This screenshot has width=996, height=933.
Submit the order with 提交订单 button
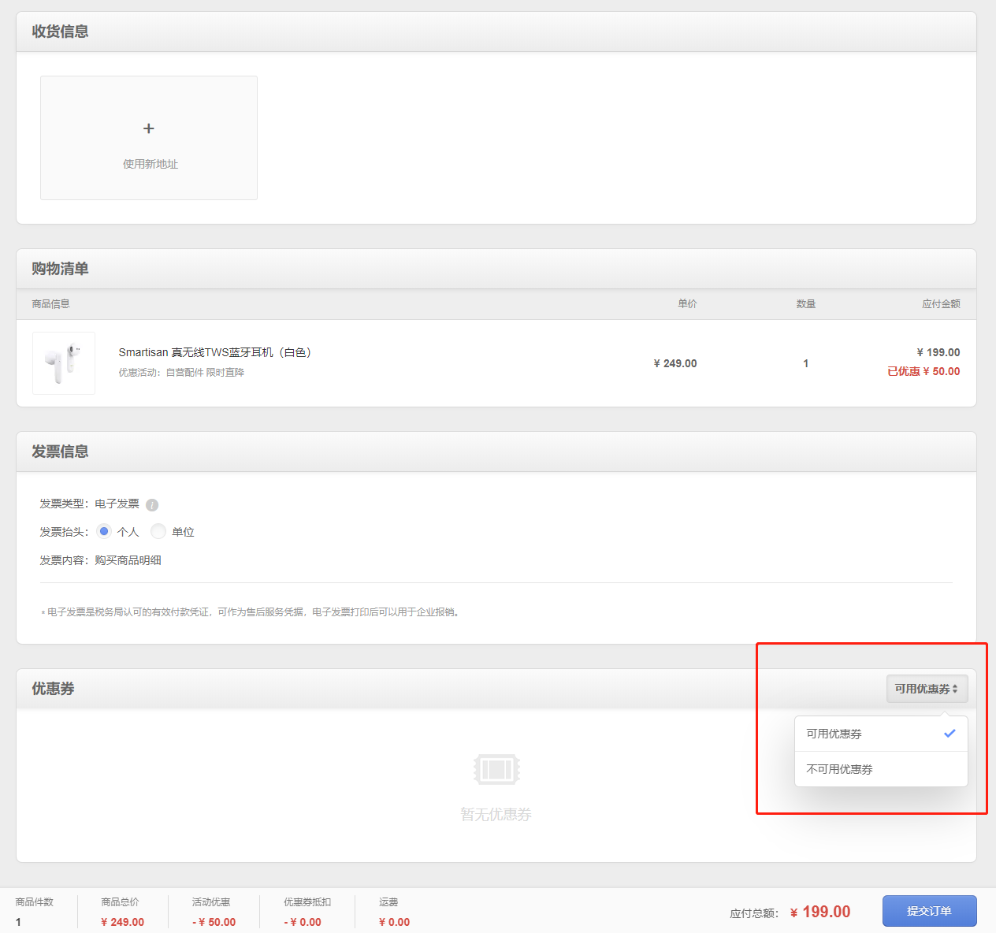pos(929,911)
